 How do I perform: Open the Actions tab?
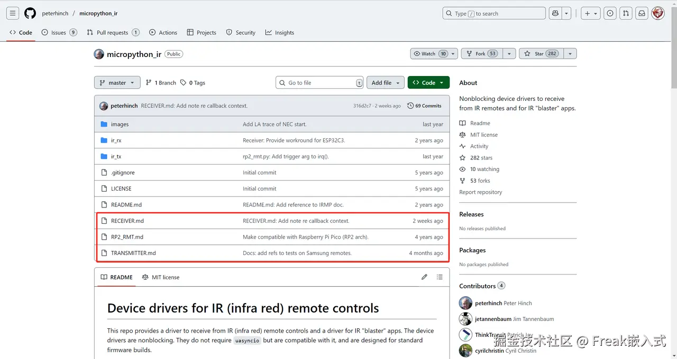163,33
